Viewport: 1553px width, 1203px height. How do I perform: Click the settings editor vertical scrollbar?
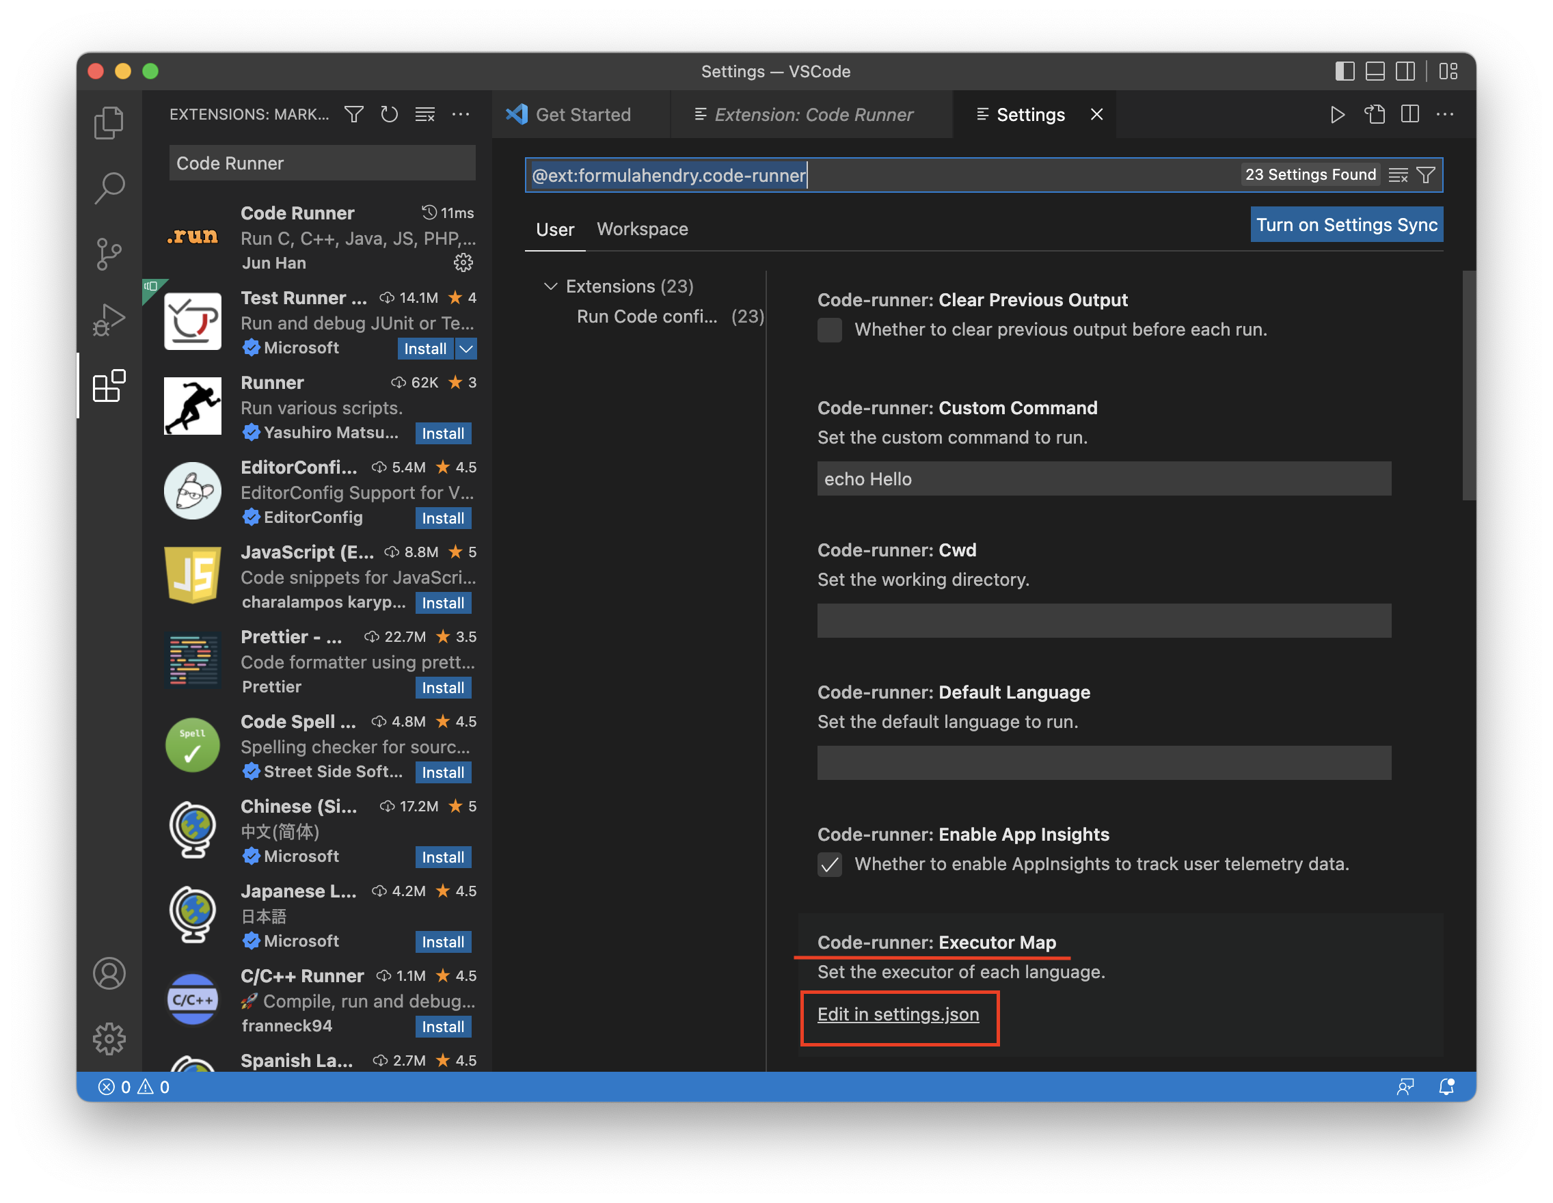click(x=1468, y=386)
